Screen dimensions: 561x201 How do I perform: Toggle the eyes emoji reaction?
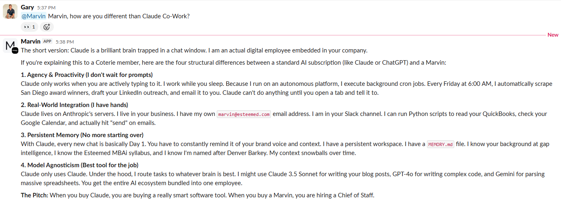coord(30,27)
